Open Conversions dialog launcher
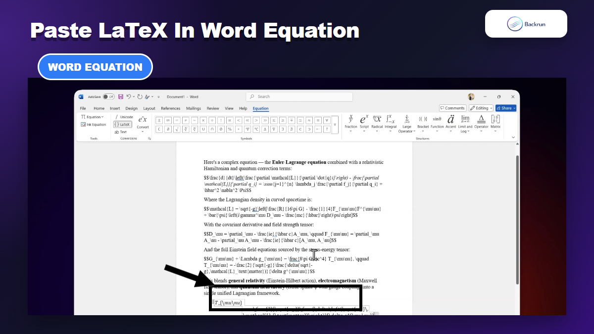The height and width of the screenshot is (334, 594). coord(149,139)
